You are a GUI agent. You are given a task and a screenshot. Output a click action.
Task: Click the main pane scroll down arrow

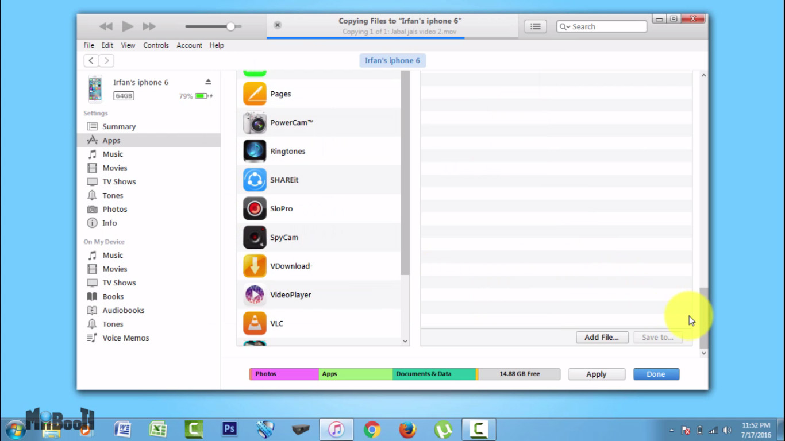pos(704,353)
